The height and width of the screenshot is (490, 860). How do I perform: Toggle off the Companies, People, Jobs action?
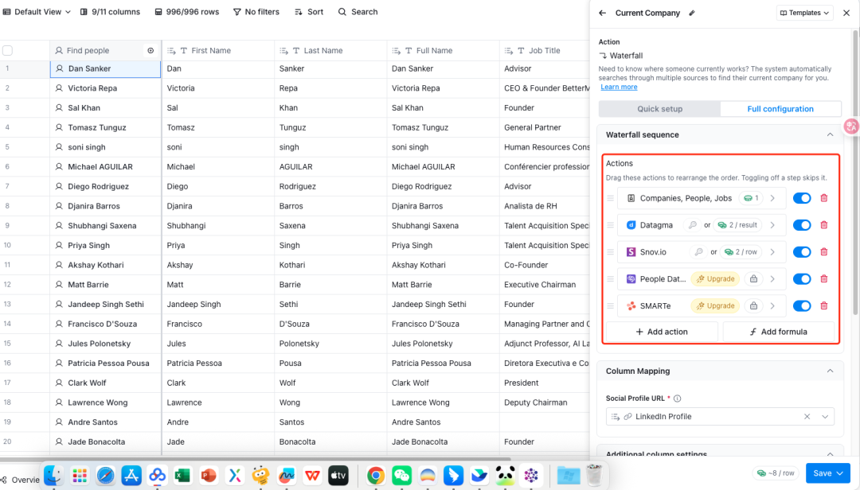801,198
